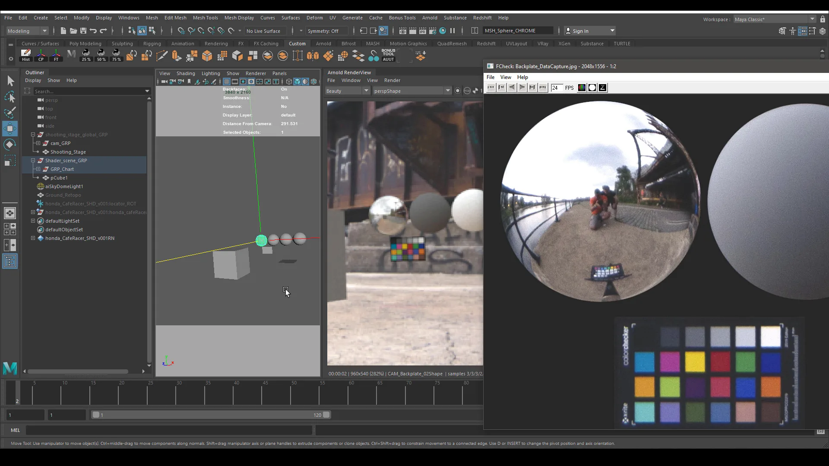This screenshot has height=466, width=829.
Task: Click the snapshot icon in Arnold RenderView
Action: [458, 91]
